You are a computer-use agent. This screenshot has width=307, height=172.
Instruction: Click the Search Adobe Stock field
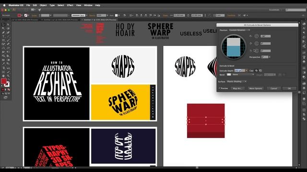(295, 10)
